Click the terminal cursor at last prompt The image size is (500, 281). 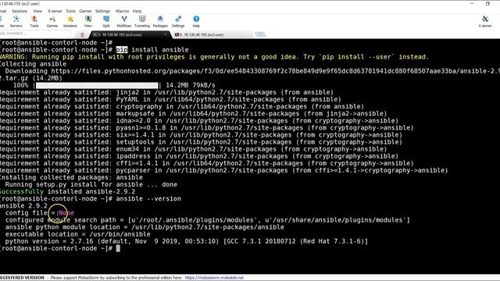pyautogui.click(x=118, y=248)
